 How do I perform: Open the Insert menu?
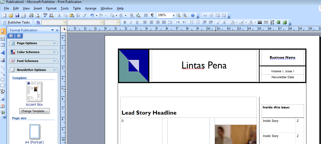tap(38, 8)
